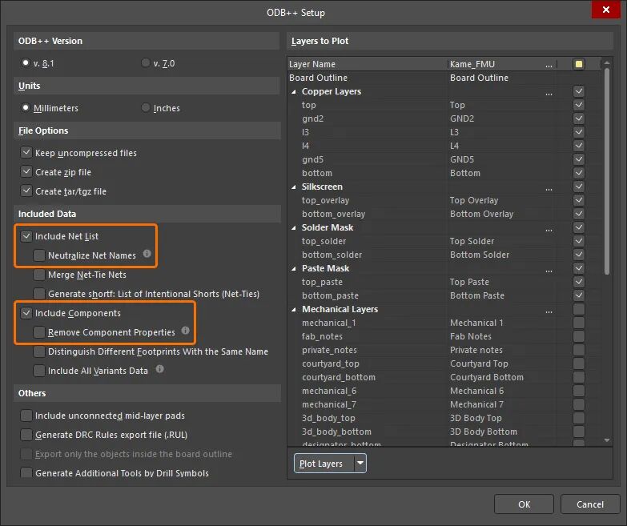Tick the plot checkbox for mechanical_1 layer
This screenshot has width=627, height=526.
579,323
